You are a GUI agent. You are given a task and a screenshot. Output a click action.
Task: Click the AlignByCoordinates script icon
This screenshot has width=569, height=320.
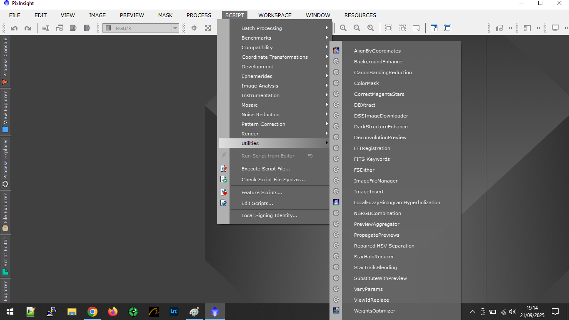(x=336, y=51)
